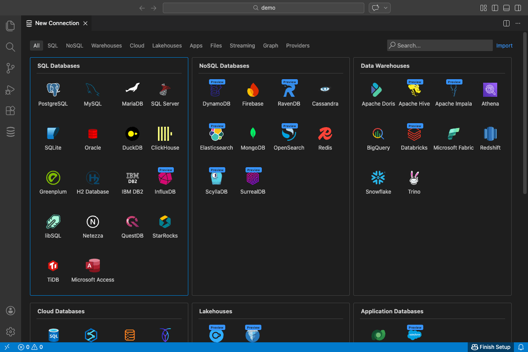Click the connection Search input field
Screen dimensions: 528x352
pos(442,45)
